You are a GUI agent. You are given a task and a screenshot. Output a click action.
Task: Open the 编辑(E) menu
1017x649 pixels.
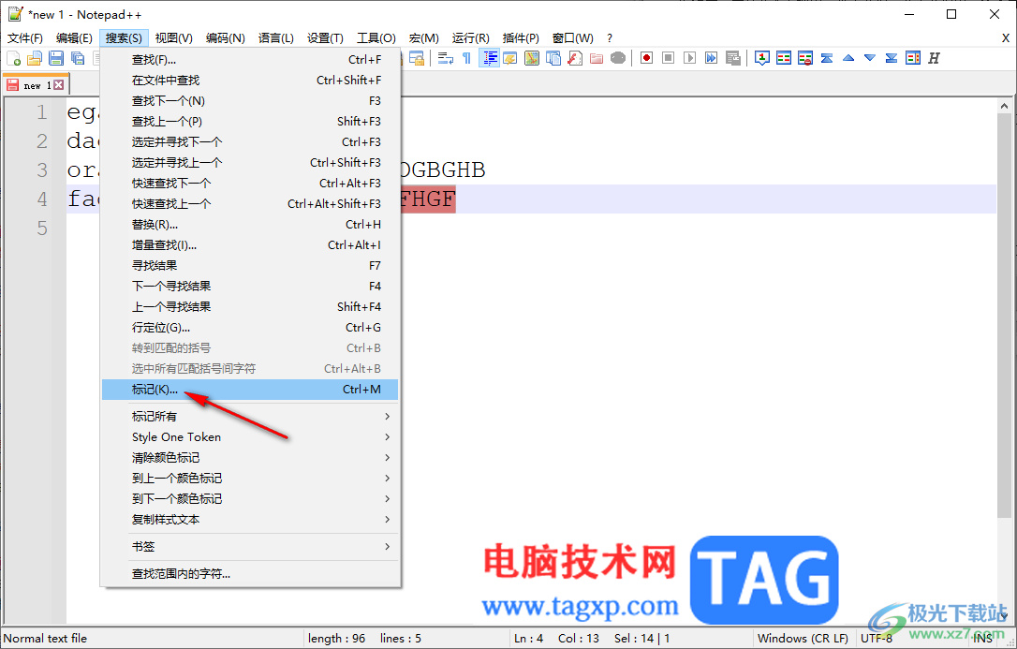coord(74,38)
